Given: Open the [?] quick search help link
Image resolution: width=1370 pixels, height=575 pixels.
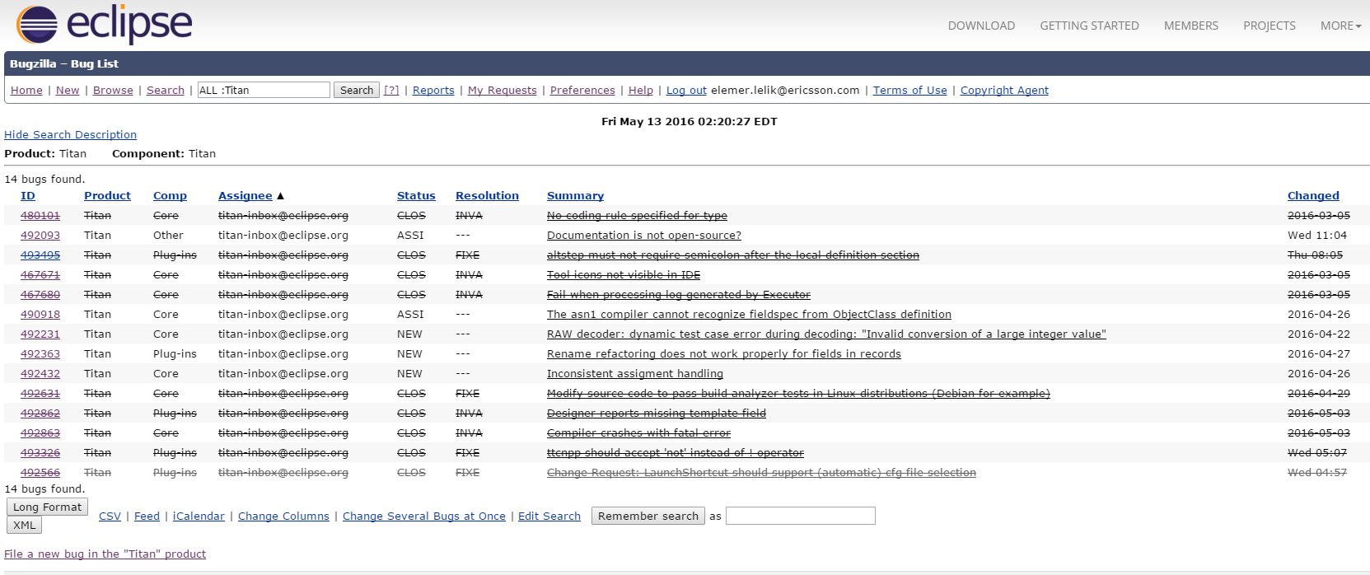Looking at the screenshot, I should coord(391,91).
